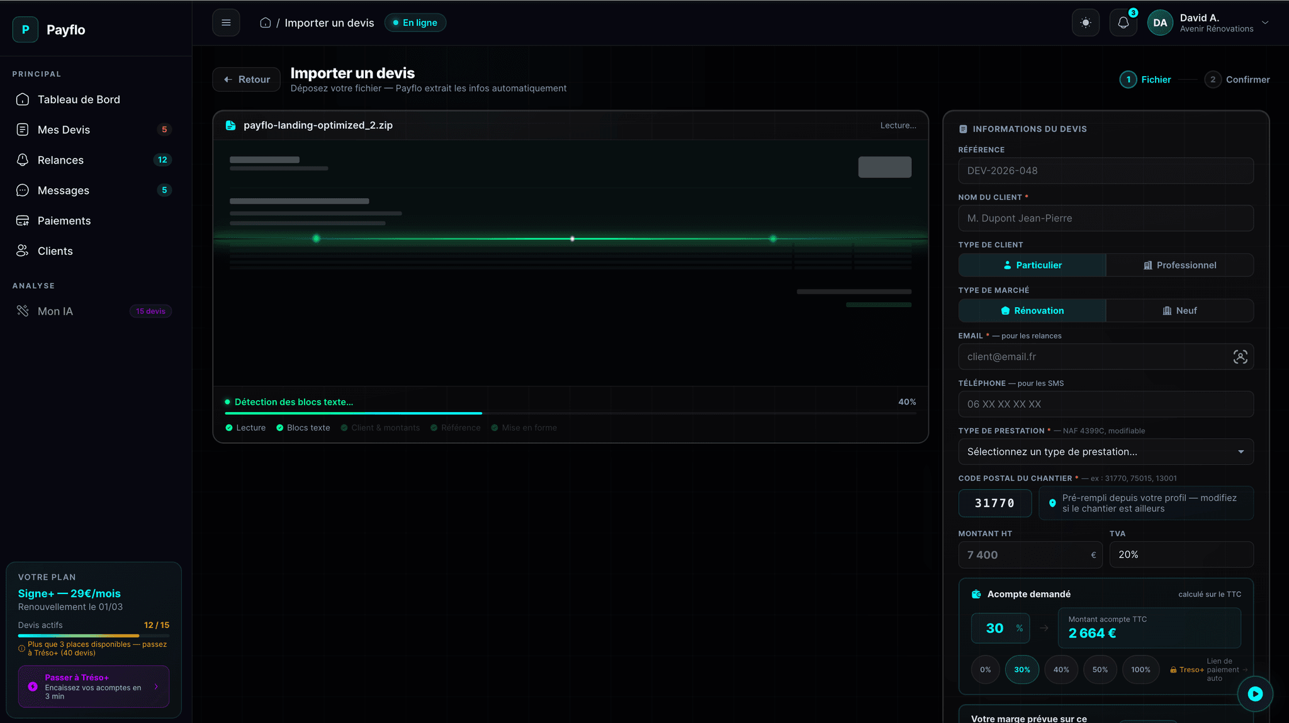Click the contact picker icon in email field
Viewport: 1289px width, 723px height.
[1240, 357]
